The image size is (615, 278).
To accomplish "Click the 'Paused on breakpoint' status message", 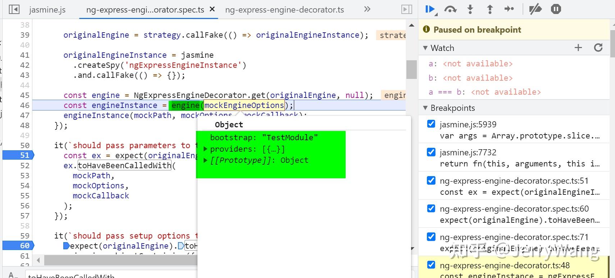I will tap(477, 29).
